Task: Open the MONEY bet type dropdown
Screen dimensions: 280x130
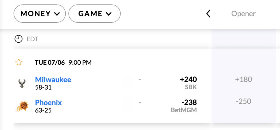Action: (x=40, y=14)
